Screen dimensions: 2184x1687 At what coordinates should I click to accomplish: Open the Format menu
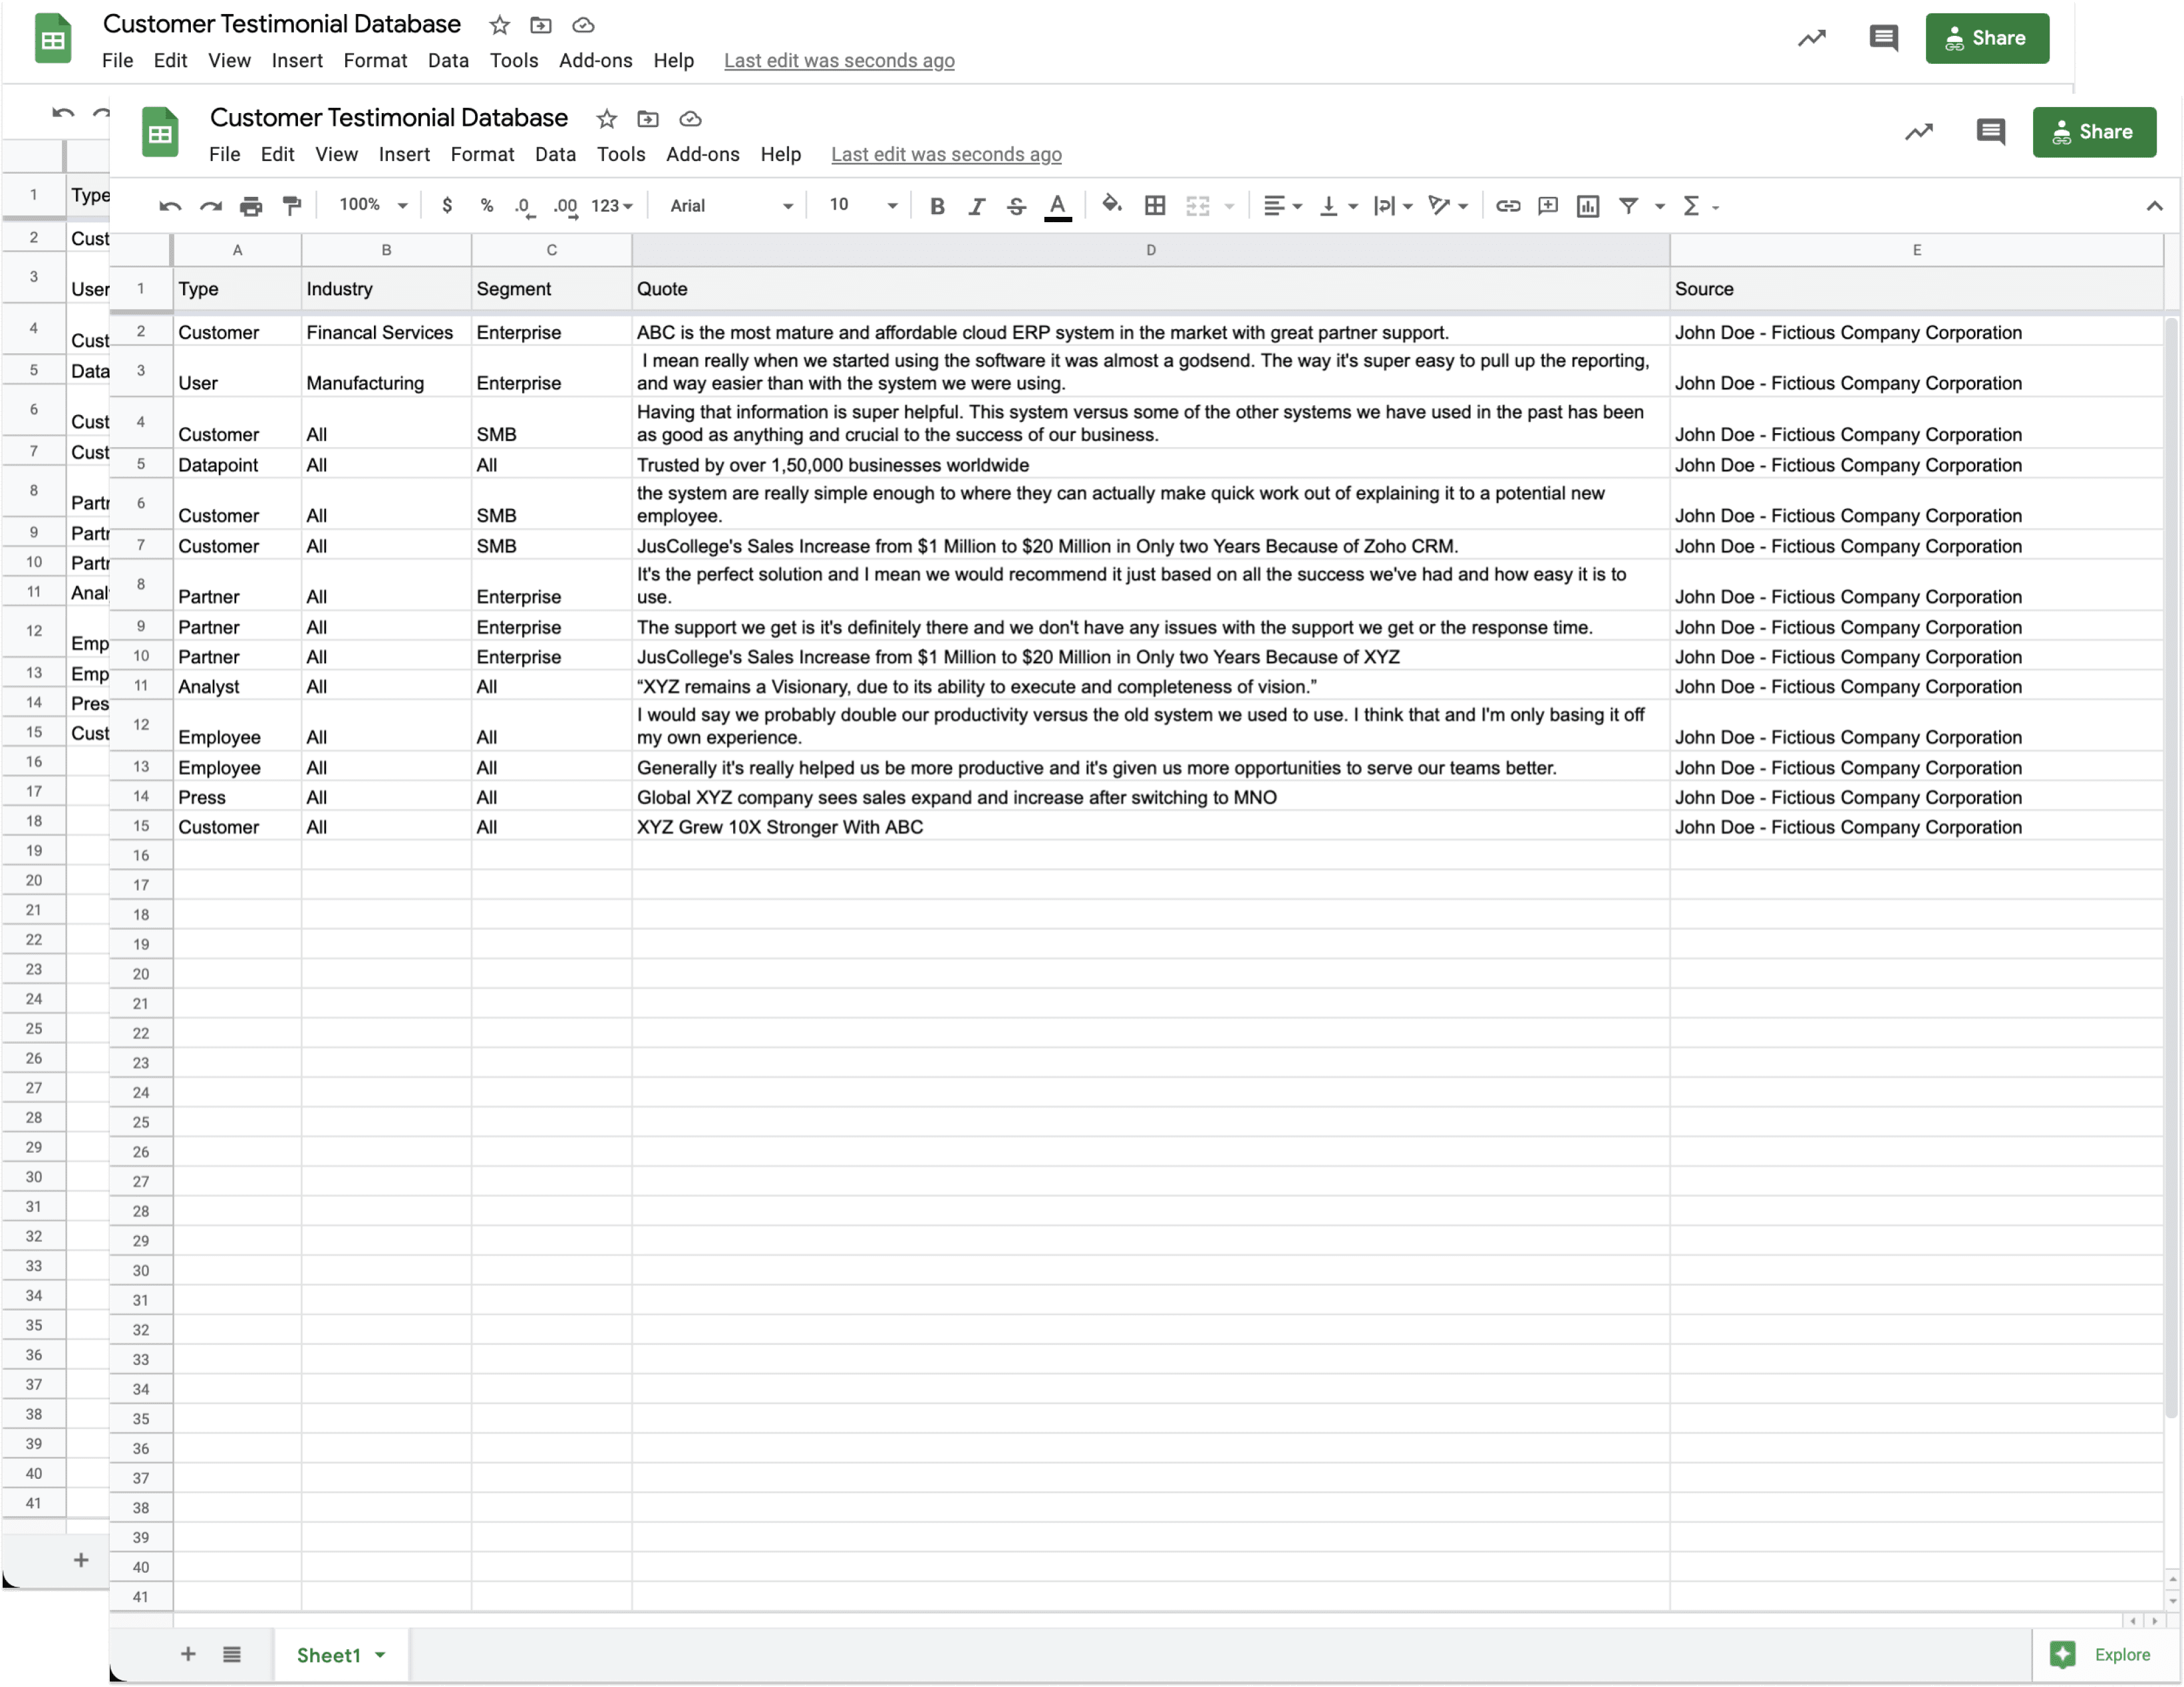(x=482, y=154)
